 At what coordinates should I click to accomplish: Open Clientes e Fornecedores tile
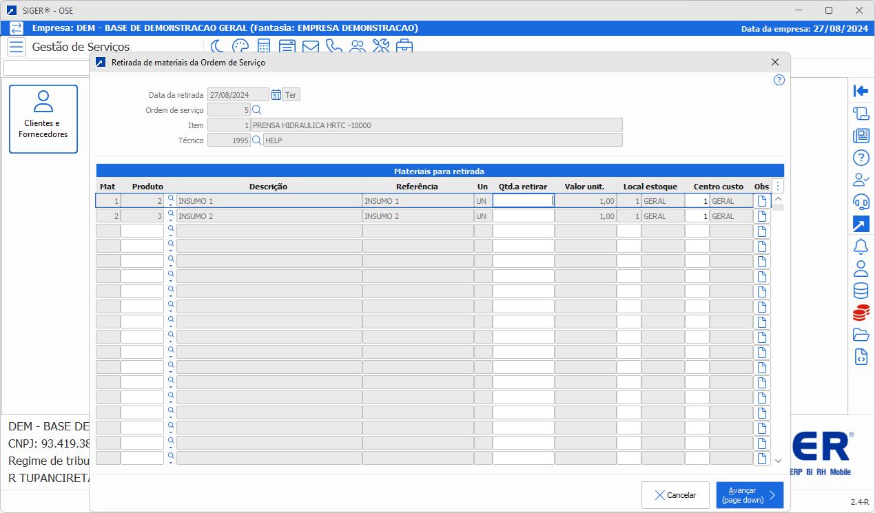click(x=43, y=118)
